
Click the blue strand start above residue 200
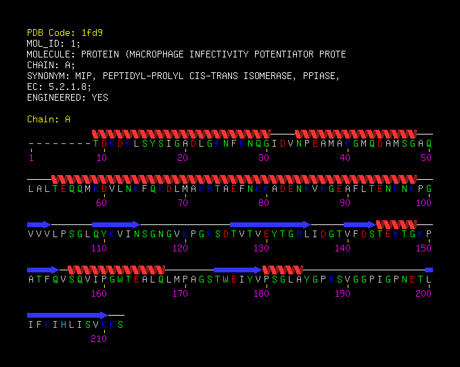tap(429, 270)
